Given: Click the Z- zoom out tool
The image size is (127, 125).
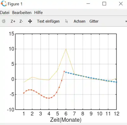Looking at the screenshot, I should click(21, 21).
